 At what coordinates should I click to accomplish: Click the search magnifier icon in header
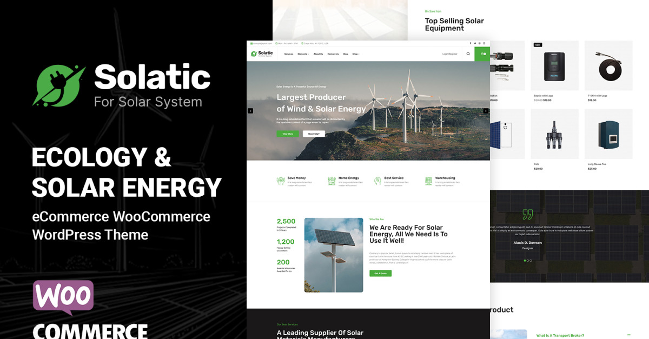tap(468, 54)
